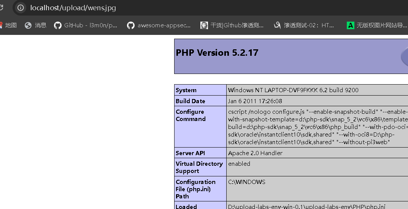Open the 渗透测试-02 bookmark
This screenshot has width=408, height=209.
[304, 25]
